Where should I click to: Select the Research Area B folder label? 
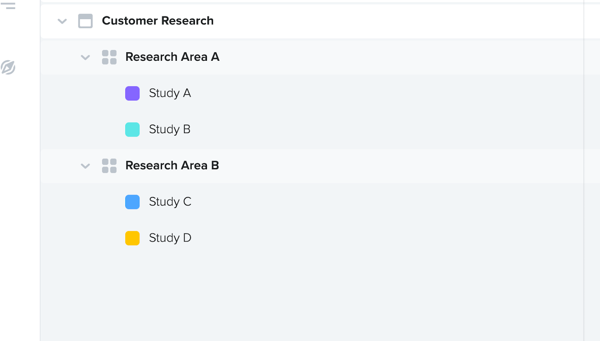172,165
